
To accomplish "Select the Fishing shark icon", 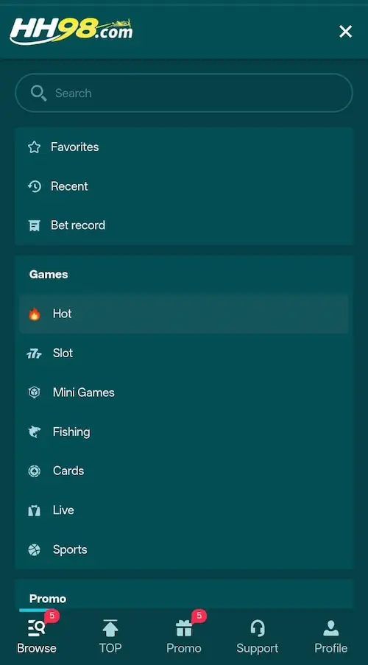I will click(x=35, y=432).
